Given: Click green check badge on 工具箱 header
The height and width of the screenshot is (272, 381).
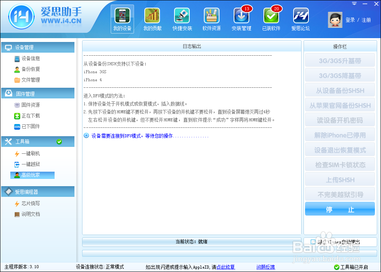Looking at the screenshot, I should pyautogui.click(x=59, y=142).
